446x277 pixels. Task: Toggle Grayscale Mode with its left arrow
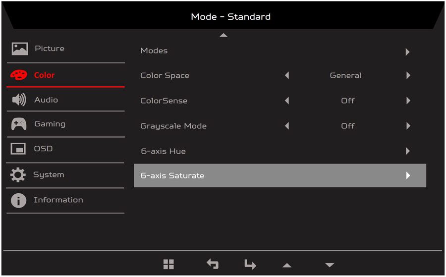coord(287,126)
